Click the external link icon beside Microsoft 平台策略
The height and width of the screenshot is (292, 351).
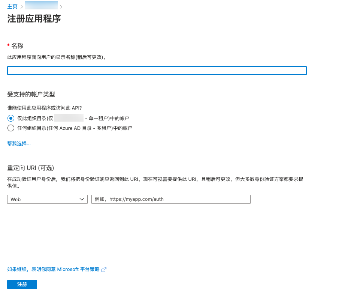click(x=104, y=269)
